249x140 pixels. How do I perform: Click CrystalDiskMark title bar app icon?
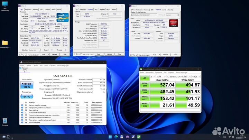click(x=141, y=69)
